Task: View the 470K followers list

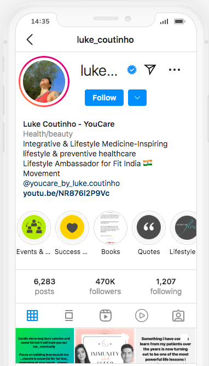Action: pos(105,286)
